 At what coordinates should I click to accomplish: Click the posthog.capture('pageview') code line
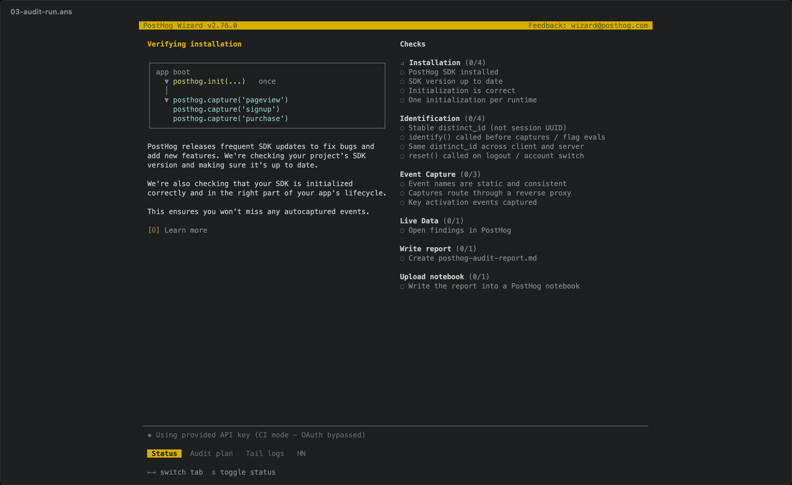coord(231,100)
